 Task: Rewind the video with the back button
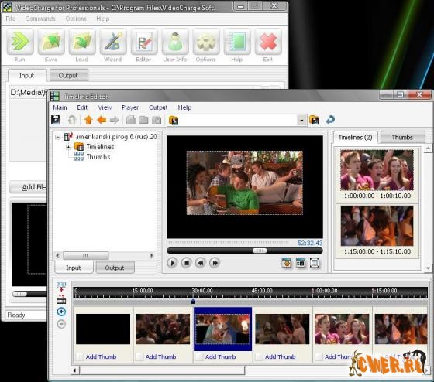coord(201,263)
